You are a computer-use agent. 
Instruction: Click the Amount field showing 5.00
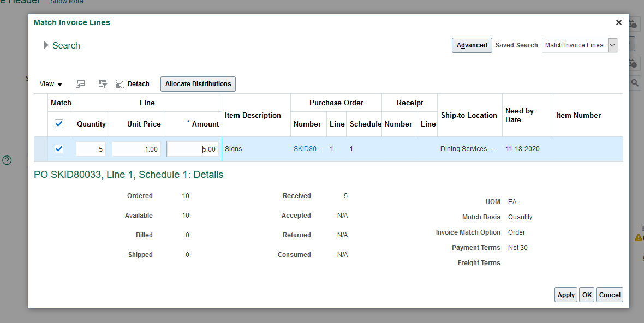193,149
